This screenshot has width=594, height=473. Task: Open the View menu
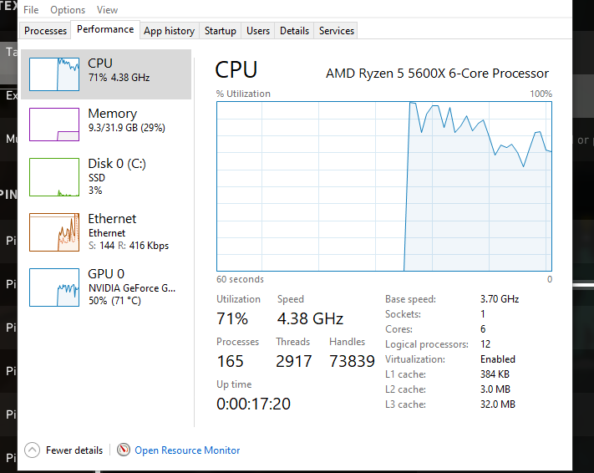[107, 10]
